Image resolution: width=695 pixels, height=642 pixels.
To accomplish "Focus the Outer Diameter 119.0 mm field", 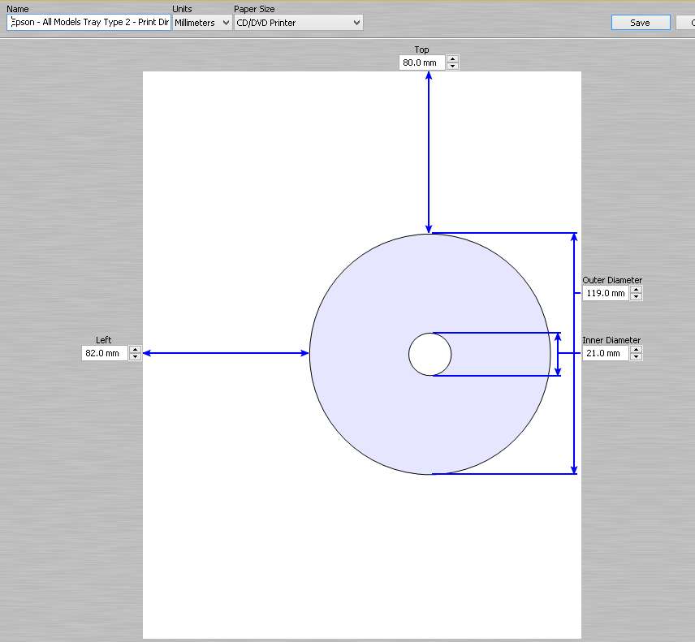I will (x=605, y=293).
